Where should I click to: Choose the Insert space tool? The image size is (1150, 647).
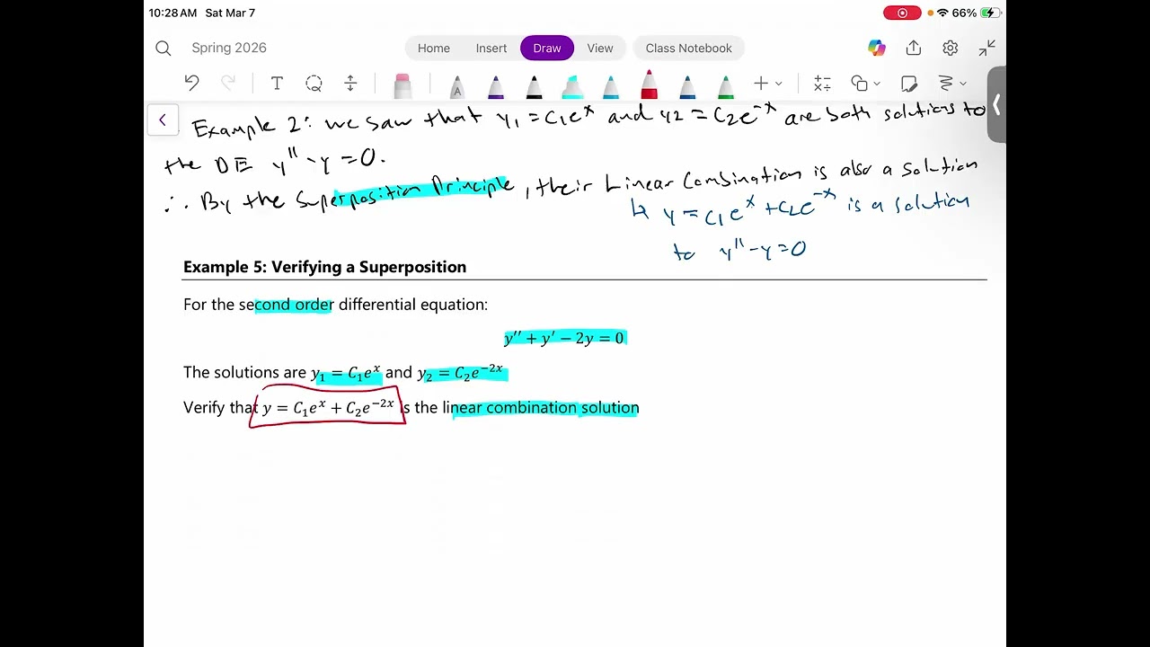tap(351, 84)
